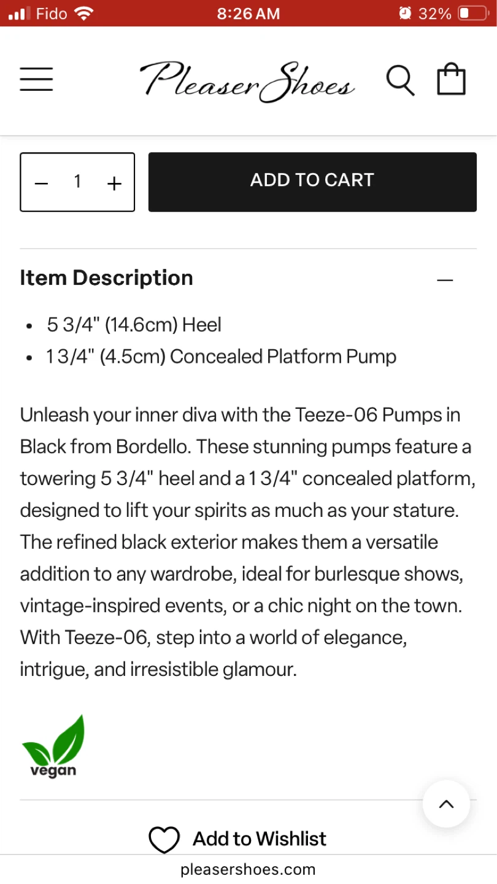
Task: Increase quantity with the plus button
Action: click(x=114, y=183)
